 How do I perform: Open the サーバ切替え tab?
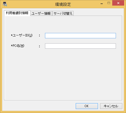pos(63,14)
